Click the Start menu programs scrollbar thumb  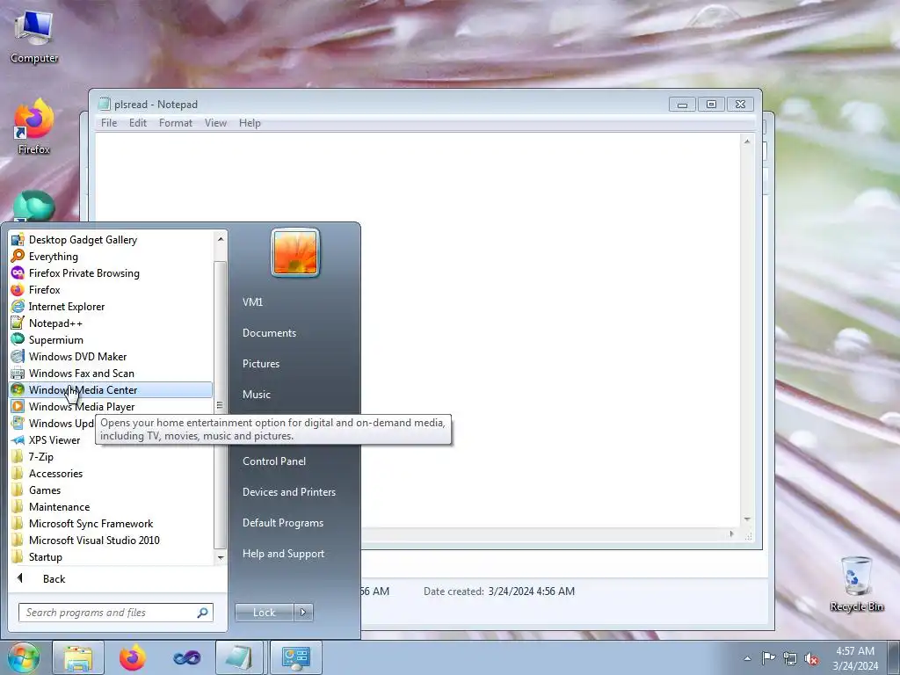point(220,404)
